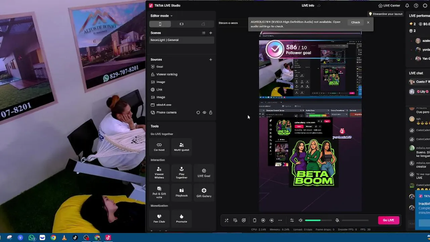Open the scenes list view icon

click(x=203, y=33)
